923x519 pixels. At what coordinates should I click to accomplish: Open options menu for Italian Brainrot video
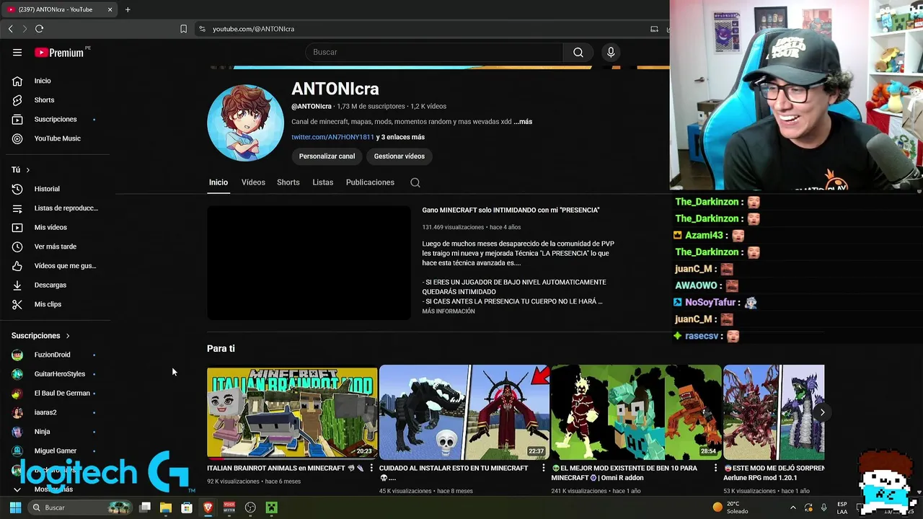[371, 468]
